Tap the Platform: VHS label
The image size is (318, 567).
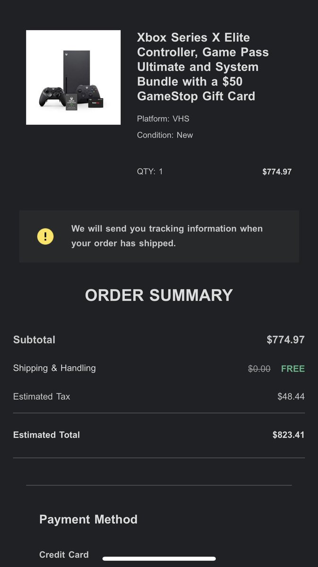click(163, 119)
